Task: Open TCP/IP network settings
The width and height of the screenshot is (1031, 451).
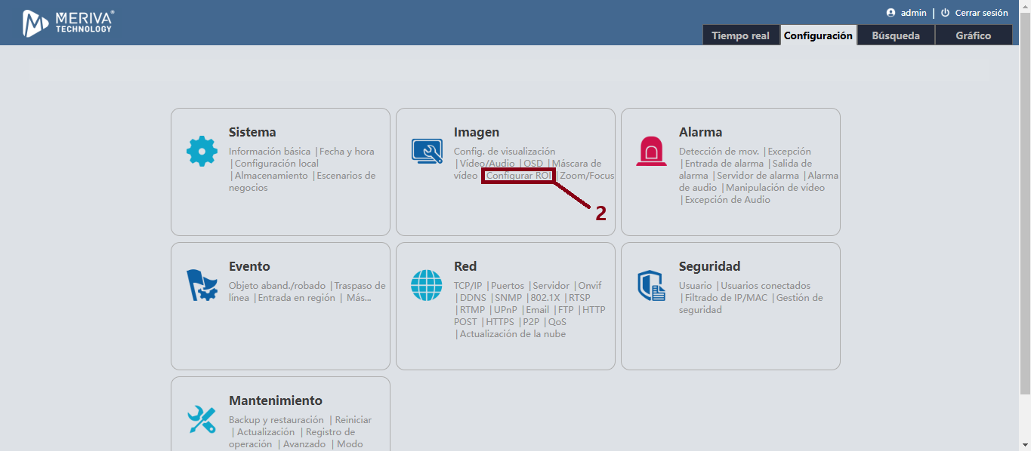Action: [468, 286]
